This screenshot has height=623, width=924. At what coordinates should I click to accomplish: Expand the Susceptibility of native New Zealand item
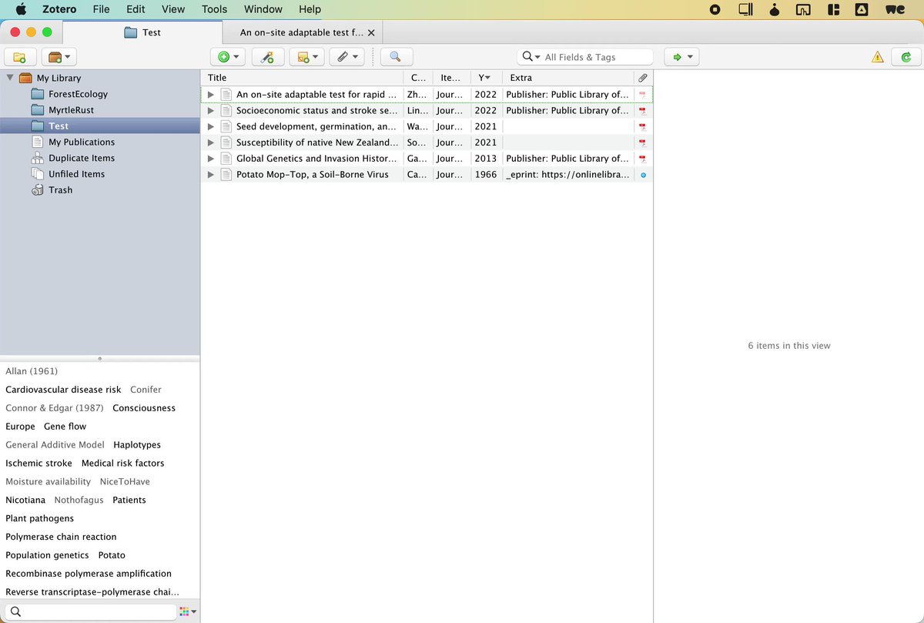coord(211,142)
